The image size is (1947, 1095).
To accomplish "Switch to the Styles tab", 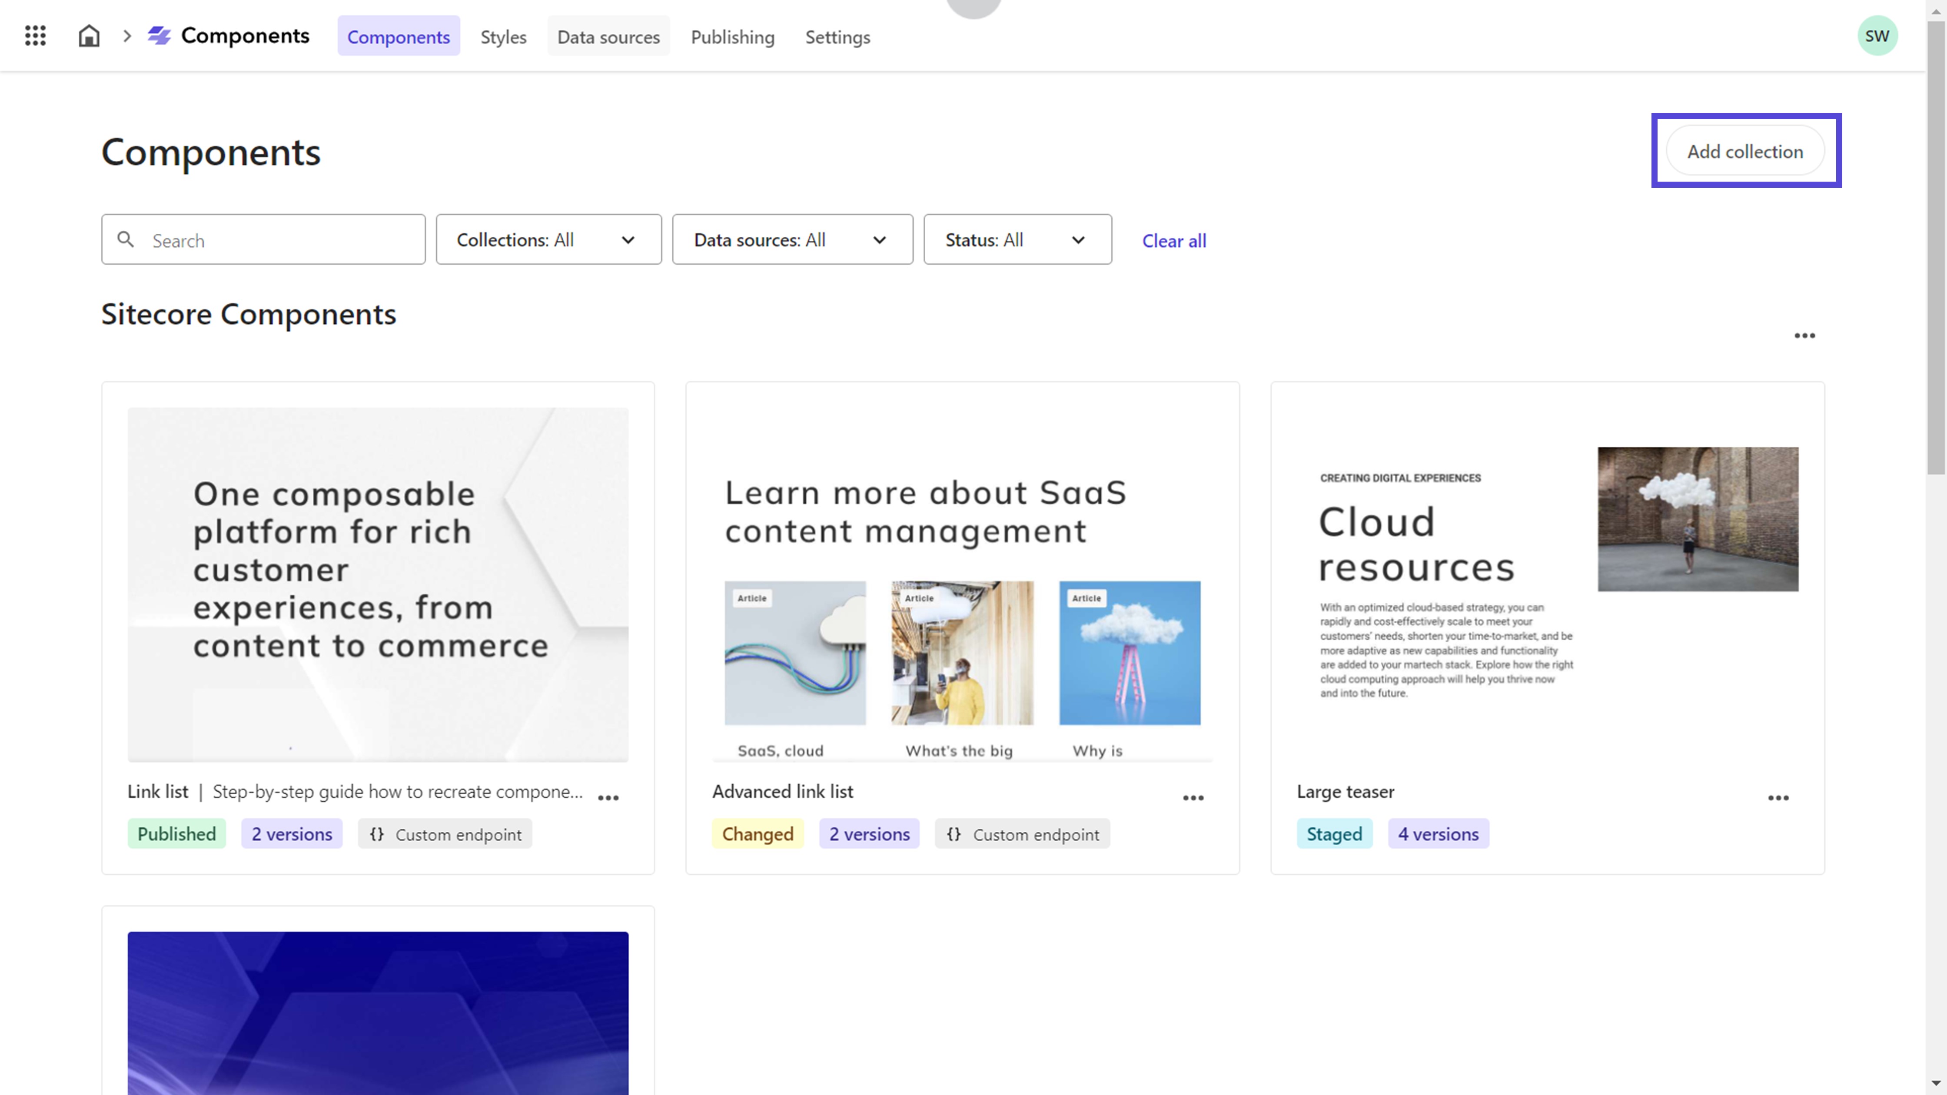I will click(503, 36).
